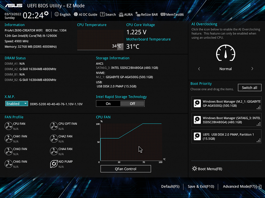265x198 pixels.
Task: Click the CPU OPT FAN icon
Action: [x=54, y=126]
